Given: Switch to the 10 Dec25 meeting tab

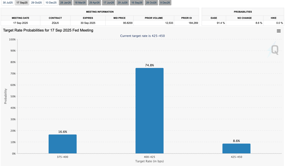Looking at the screenshot, I should coord(51,3).
